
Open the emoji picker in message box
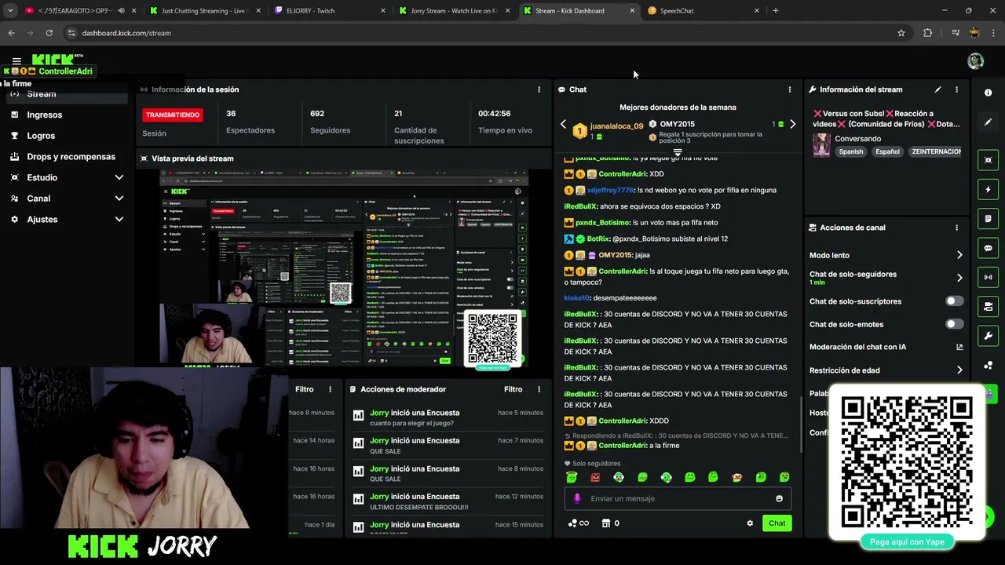point(779,498)
